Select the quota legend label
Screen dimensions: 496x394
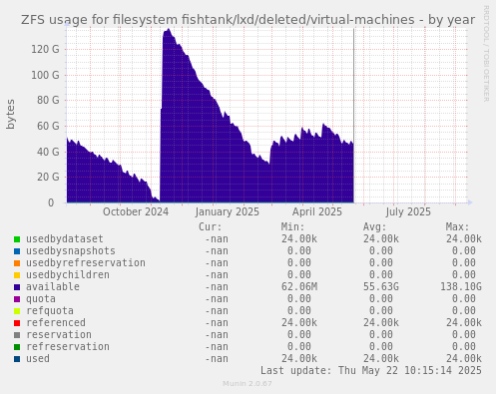click(x=41, y=299)
